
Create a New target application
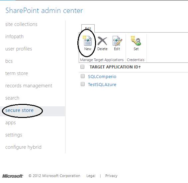pyautogui.click(x=88, y=43)
